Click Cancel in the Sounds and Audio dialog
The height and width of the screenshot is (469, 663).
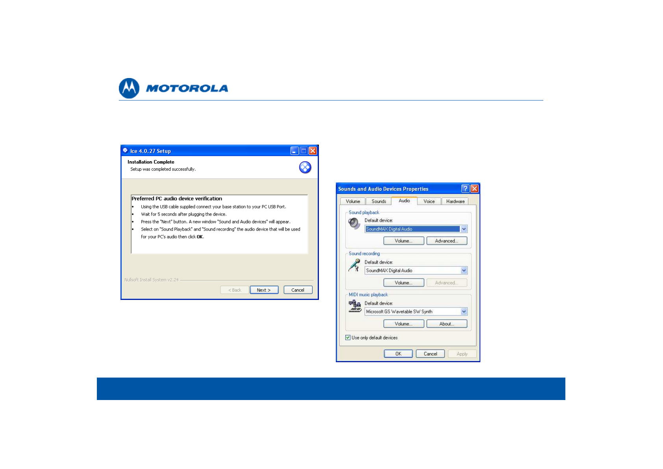(430, 354)
